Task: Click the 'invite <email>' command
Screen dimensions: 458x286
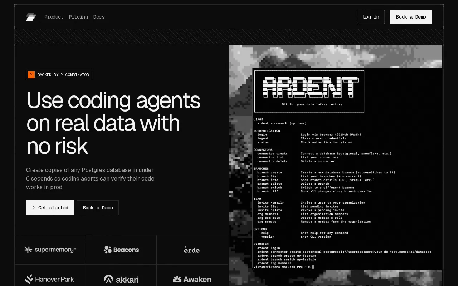Action: pyautogui.click(x=271, y=203)
